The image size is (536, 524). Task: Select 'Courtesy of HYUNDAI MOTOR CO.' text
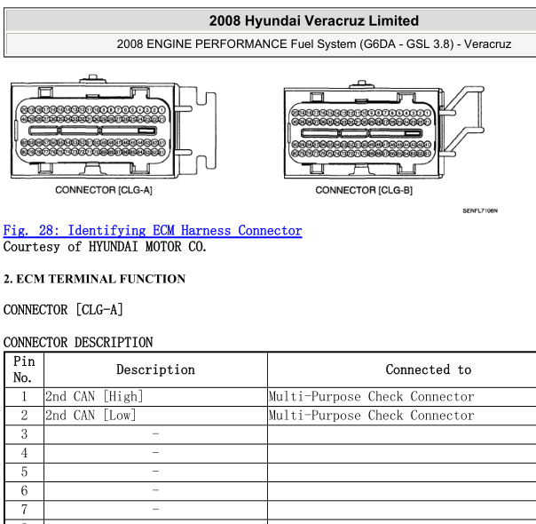tap(105, 247)
